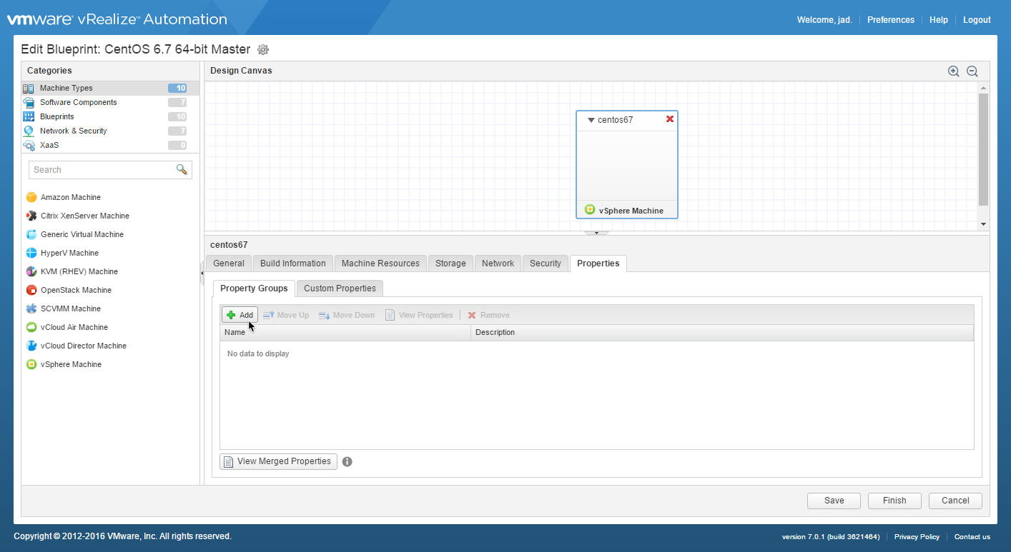Select the Property Groups sub-tab
The image size is (1011, 552).
point(254,288)
